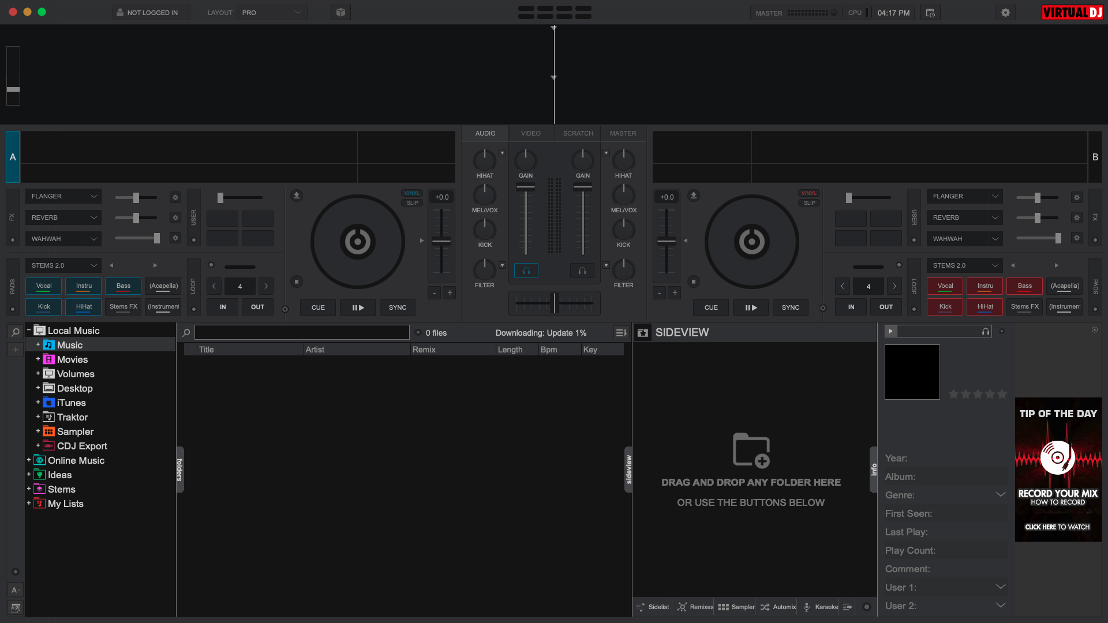Viewport: 1108px width, 623px height.
Task: Toggle Vocal stem pad on deck A
Action: (x=43, y=286)
